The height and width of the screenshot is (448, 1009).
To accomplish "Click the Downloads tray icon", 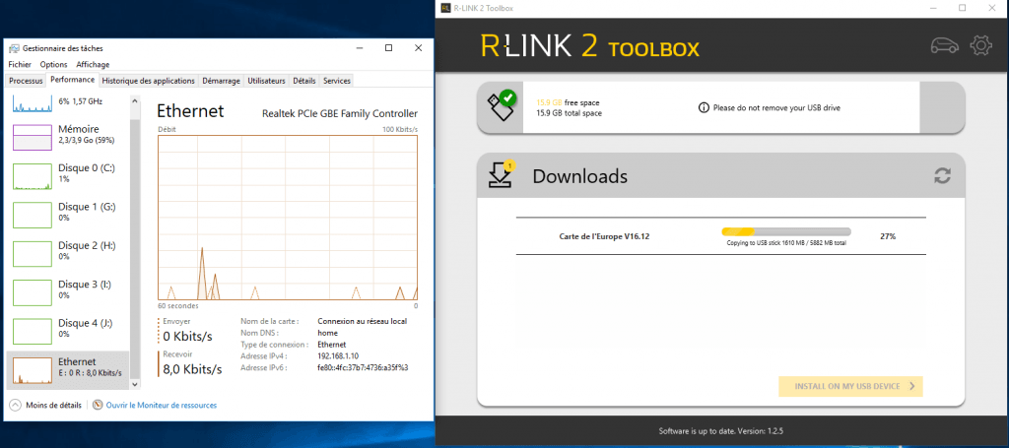I will pos(501,175).
